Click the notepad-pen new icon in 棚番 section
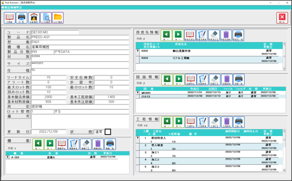292x181 pixels. click(74, 144)
